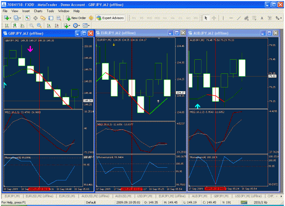Viewport: 285px width, 206px height.
Task: Toggle Bar Chart display mode
Action: pos(7,26)
